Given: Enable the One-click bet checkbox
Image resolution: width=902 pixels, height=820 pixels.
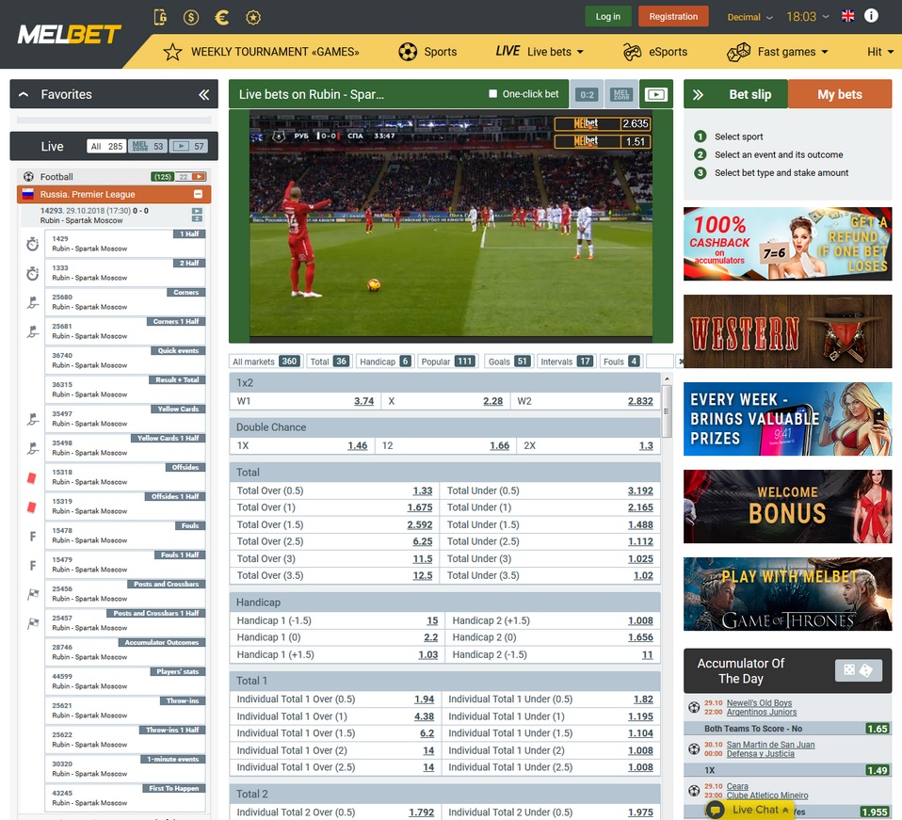Looking at the screenshot, I should tap(492, 94).
